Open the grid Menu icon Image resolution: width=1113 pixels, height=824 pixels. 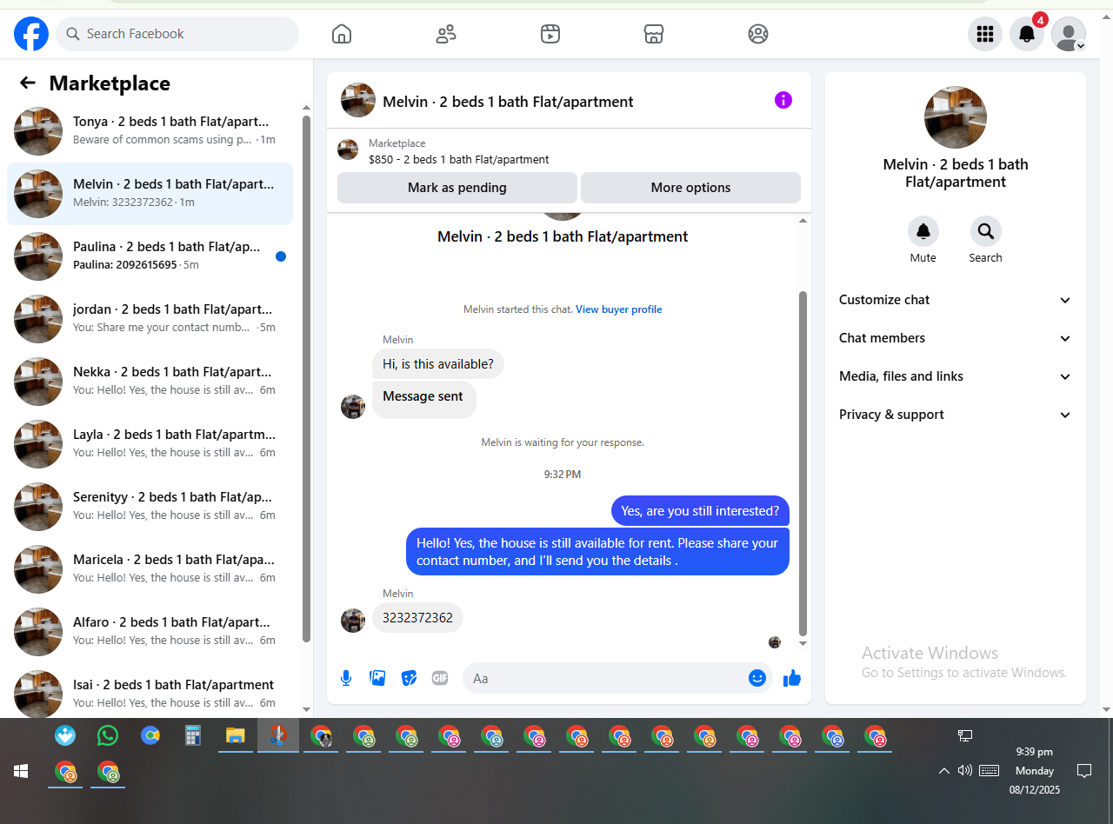pos(985,34)
